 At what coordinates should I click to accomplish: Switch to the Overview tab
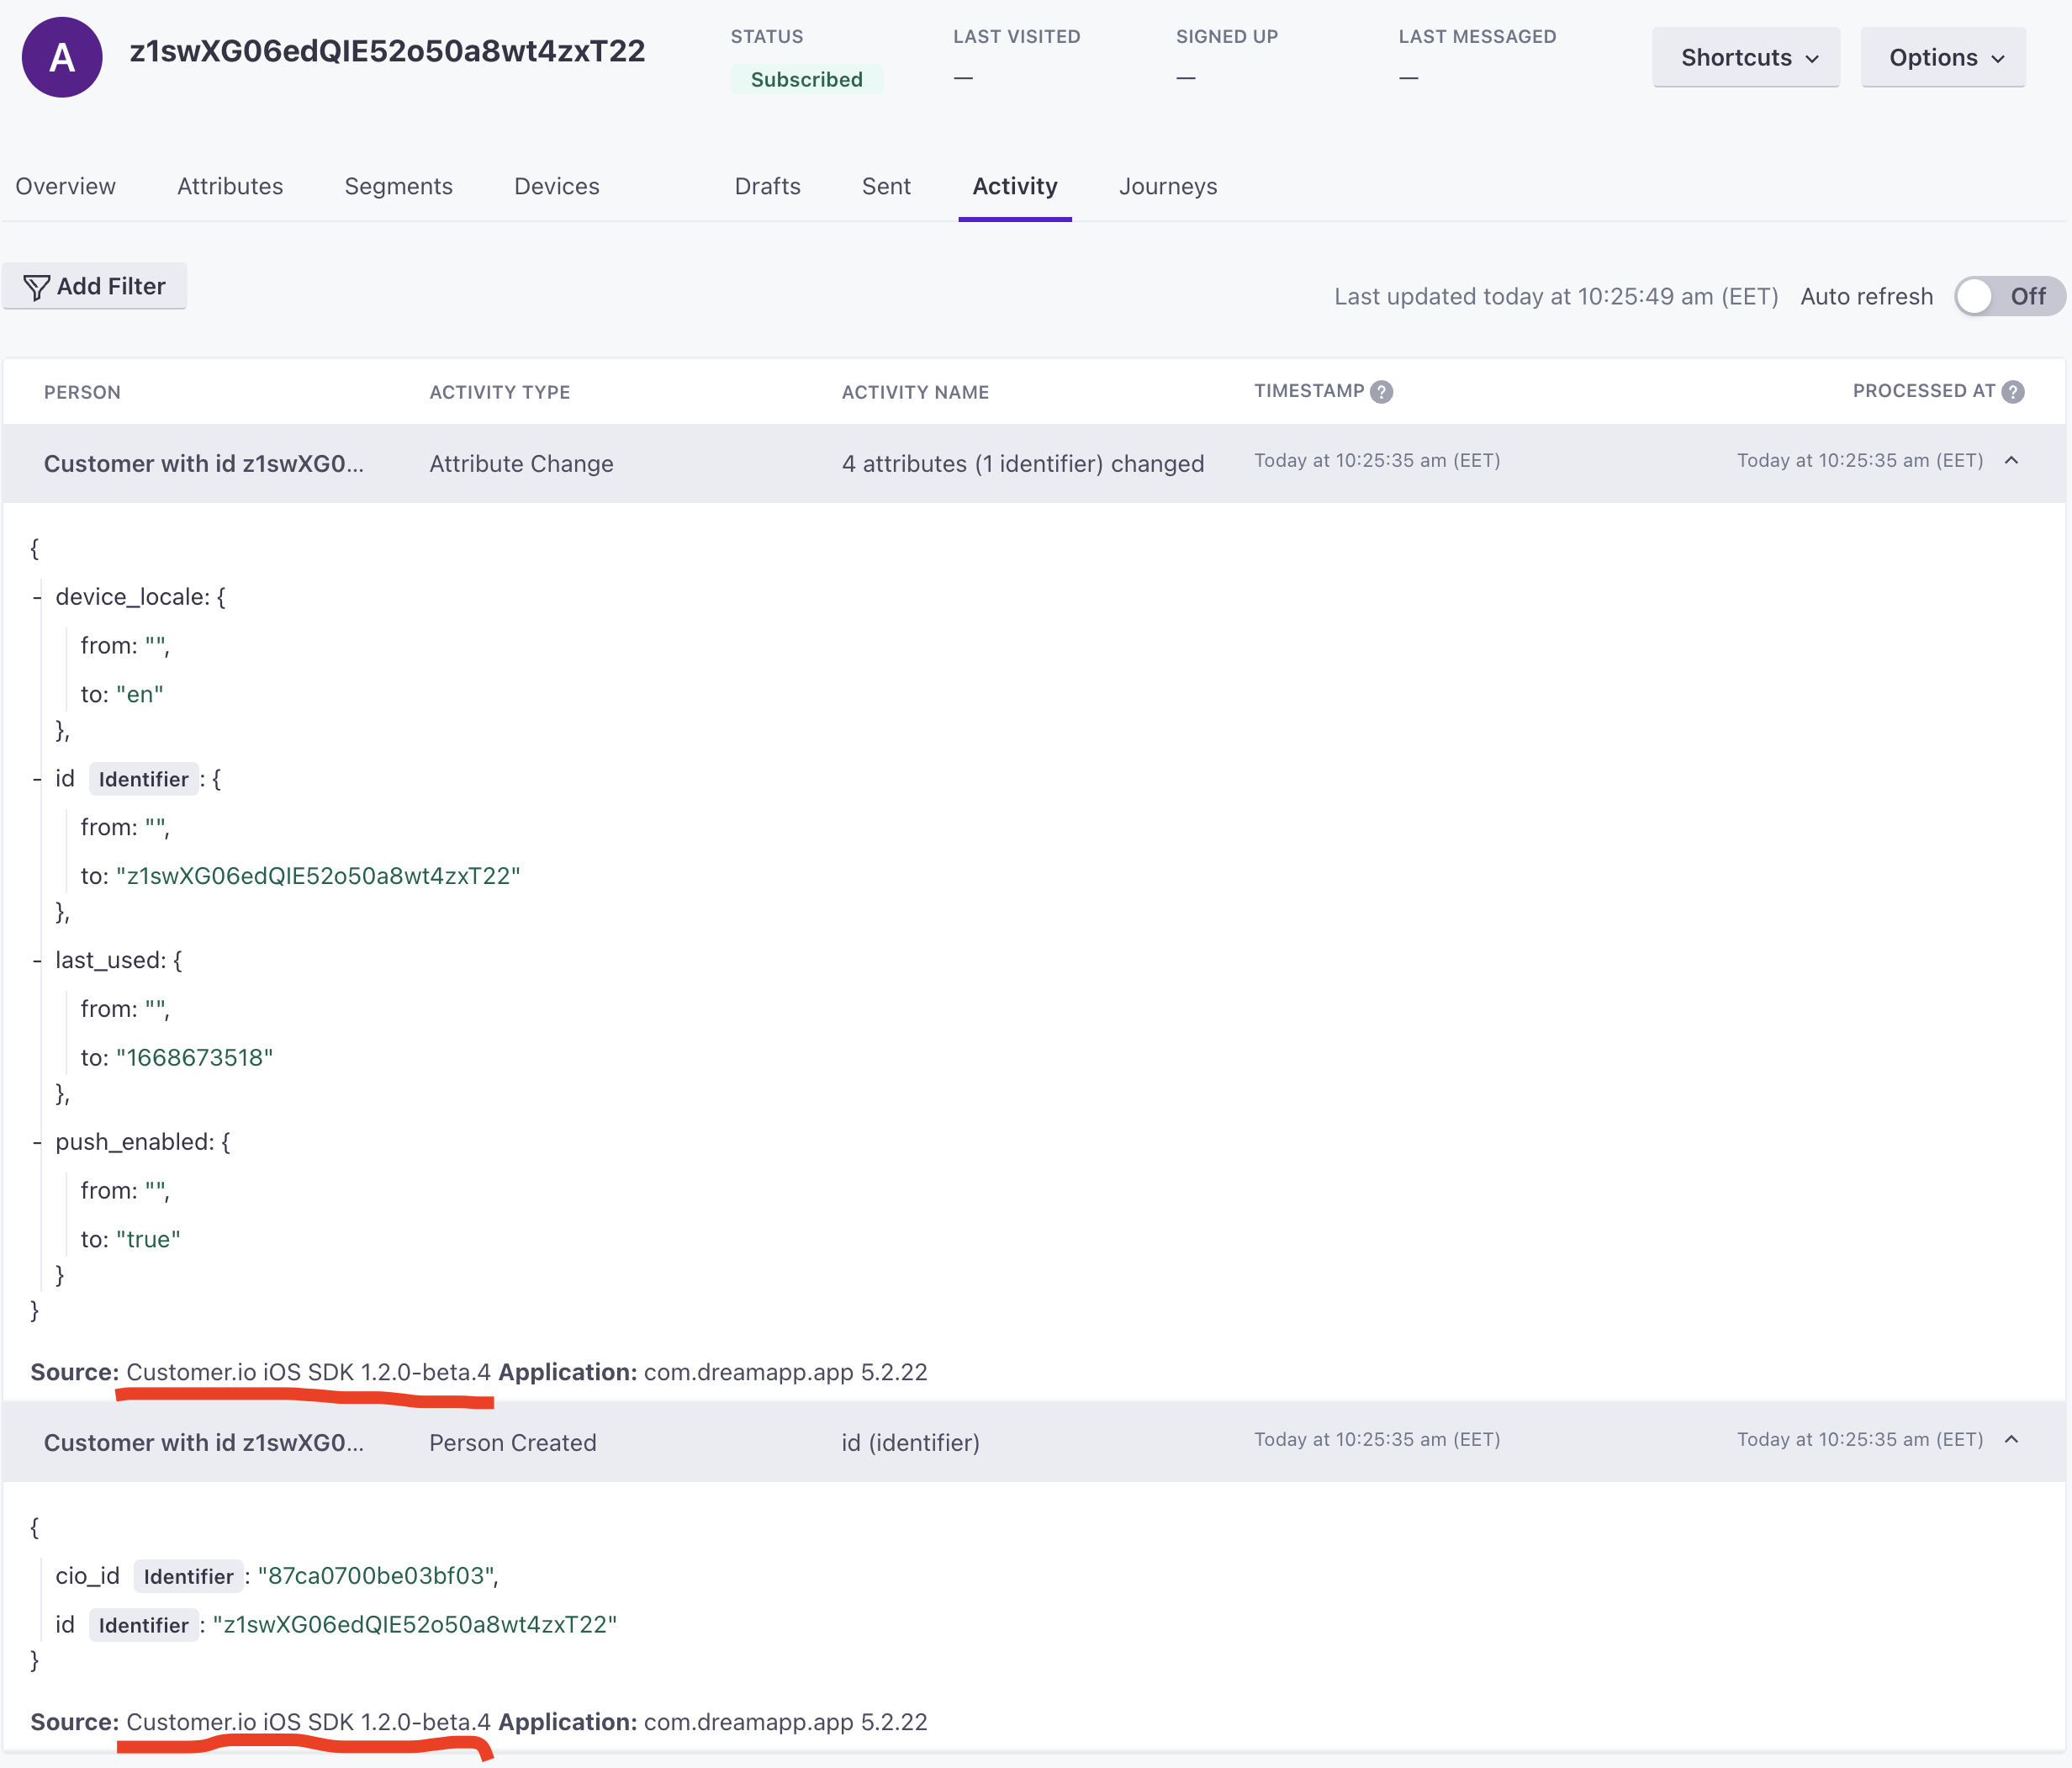(65, 186)
